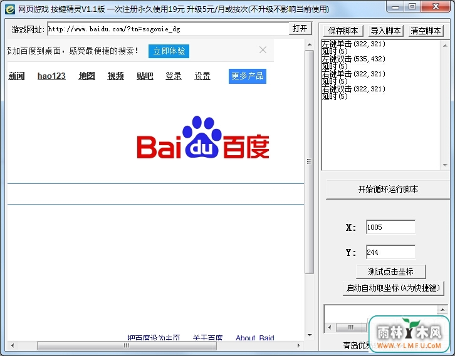
Task: Click the X coordinate input field
Action: (x=390, y=227)
